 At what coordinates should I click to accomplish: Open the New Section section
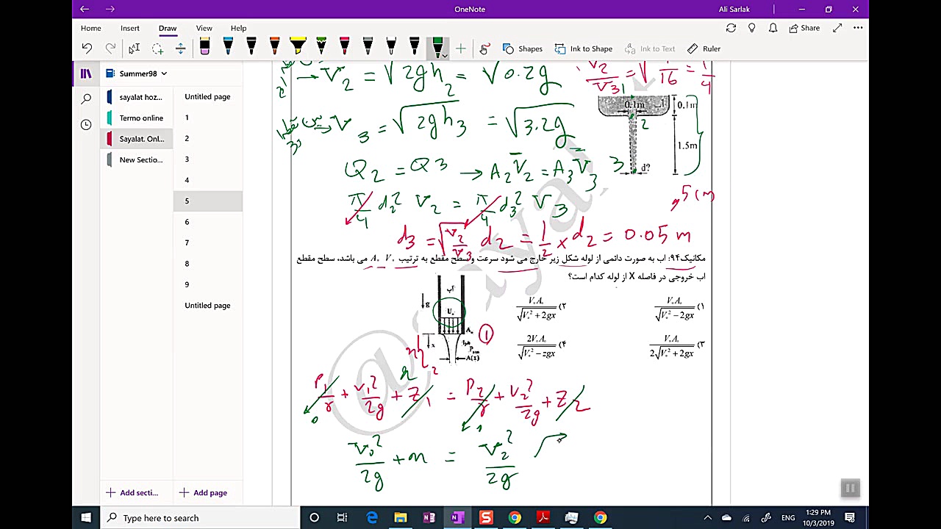(x=136, y=159)
